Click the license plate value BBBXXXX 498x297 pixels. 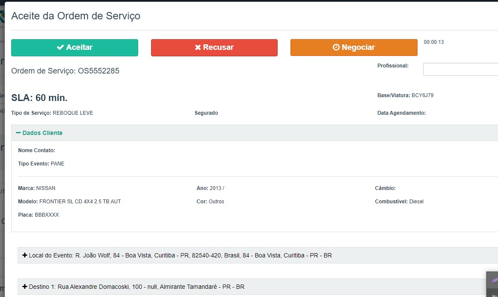point(46,215)
